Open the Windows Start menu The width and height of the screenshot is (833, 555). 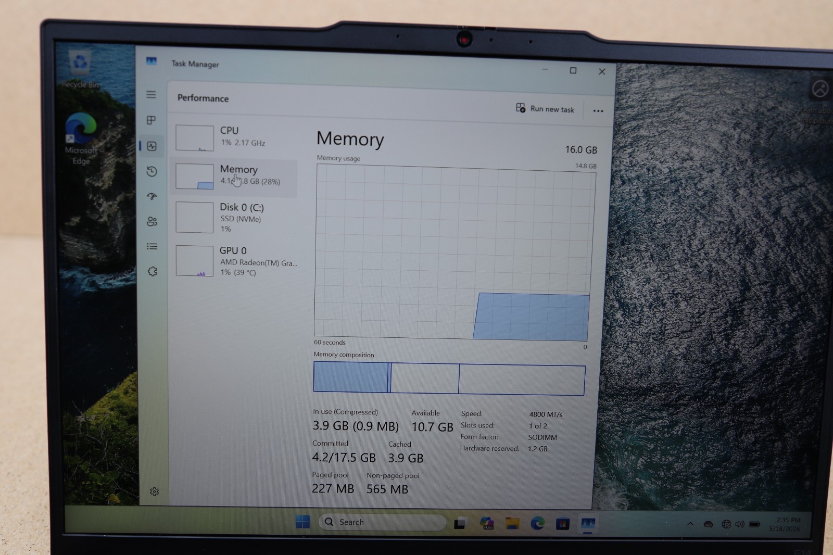(302, 522)
